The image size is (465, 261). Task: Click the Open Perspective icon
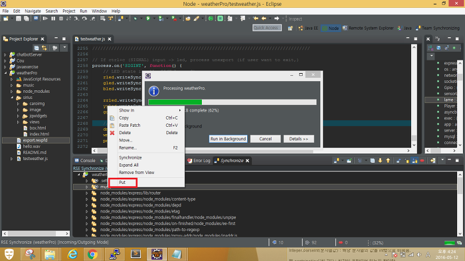(290, 28)
